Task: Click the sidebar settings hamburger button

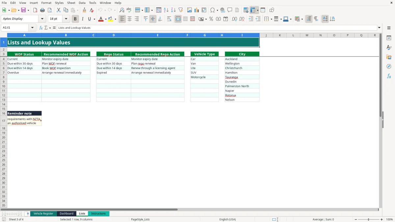Action: coord(389,28)
